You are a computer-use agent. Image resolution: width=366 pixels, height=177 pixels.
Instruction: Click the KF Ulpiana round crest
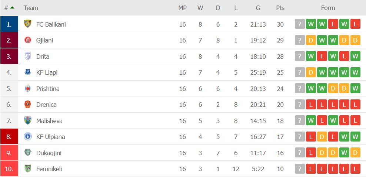coord(27,136)
